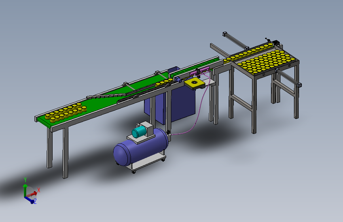Select the small blue motor at conveyor end
Screen dimensions: 343x222
[x=178, y=79]
